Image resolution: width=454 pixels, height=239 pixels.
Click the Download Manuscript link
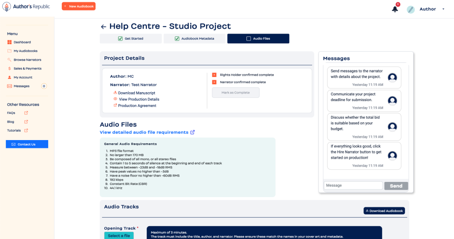tap(132, 93)
